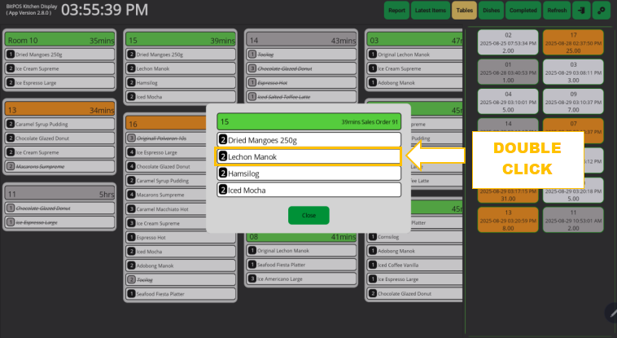Click the green order 15 popup header

tap(309, 121)
